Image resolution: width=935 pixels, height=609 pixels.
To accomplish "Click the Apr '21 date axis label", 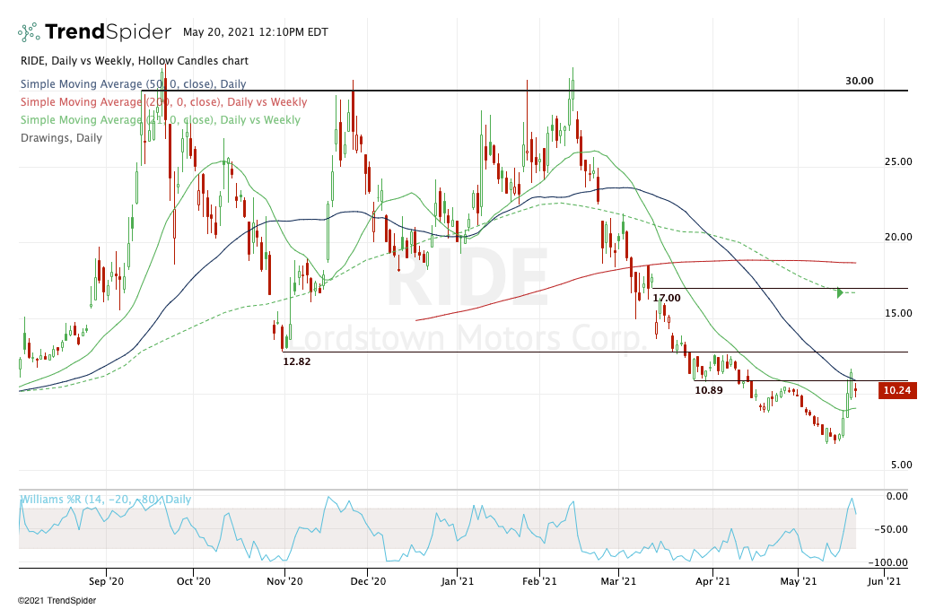I will pos(713,581).
